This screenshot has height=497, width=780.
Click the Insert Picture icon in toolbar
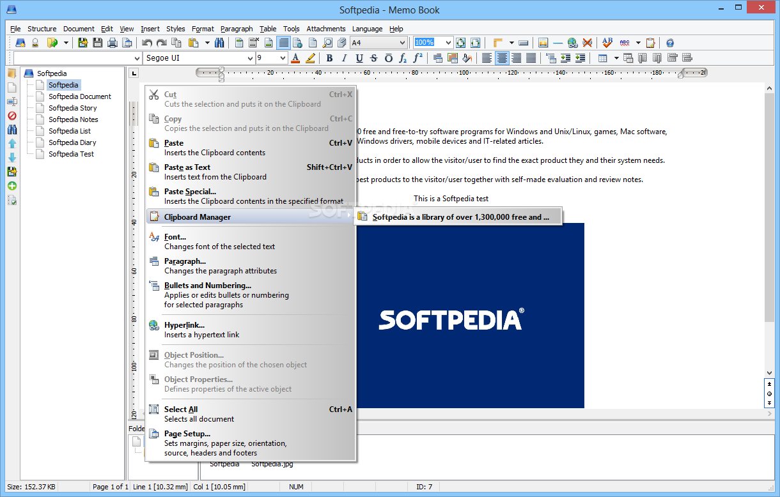click(x=543, y=43)
